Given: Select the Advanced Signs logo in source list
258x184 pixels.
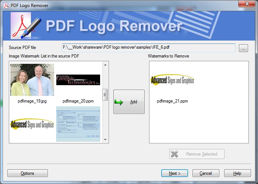Looking at the screenshot, I should [32, 124].
